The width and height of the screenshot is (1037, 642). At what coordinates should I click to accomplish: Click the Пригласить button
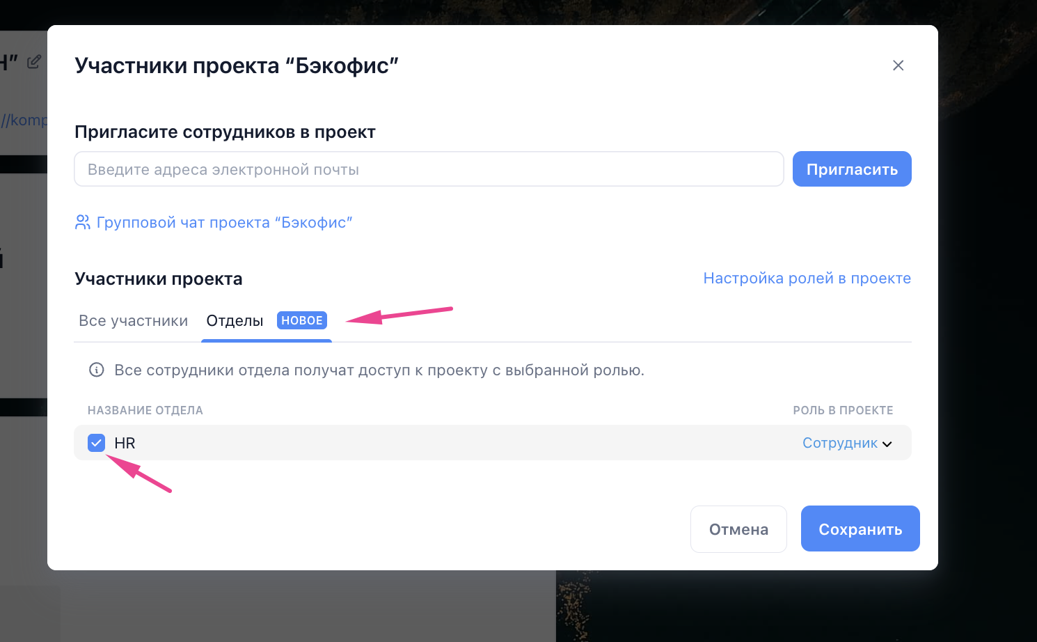(852, 169)
